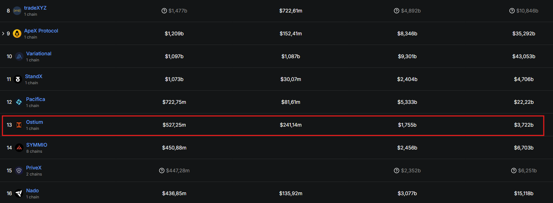
Task: Click the Pacifica logo icon
Action: click(19, 102)
